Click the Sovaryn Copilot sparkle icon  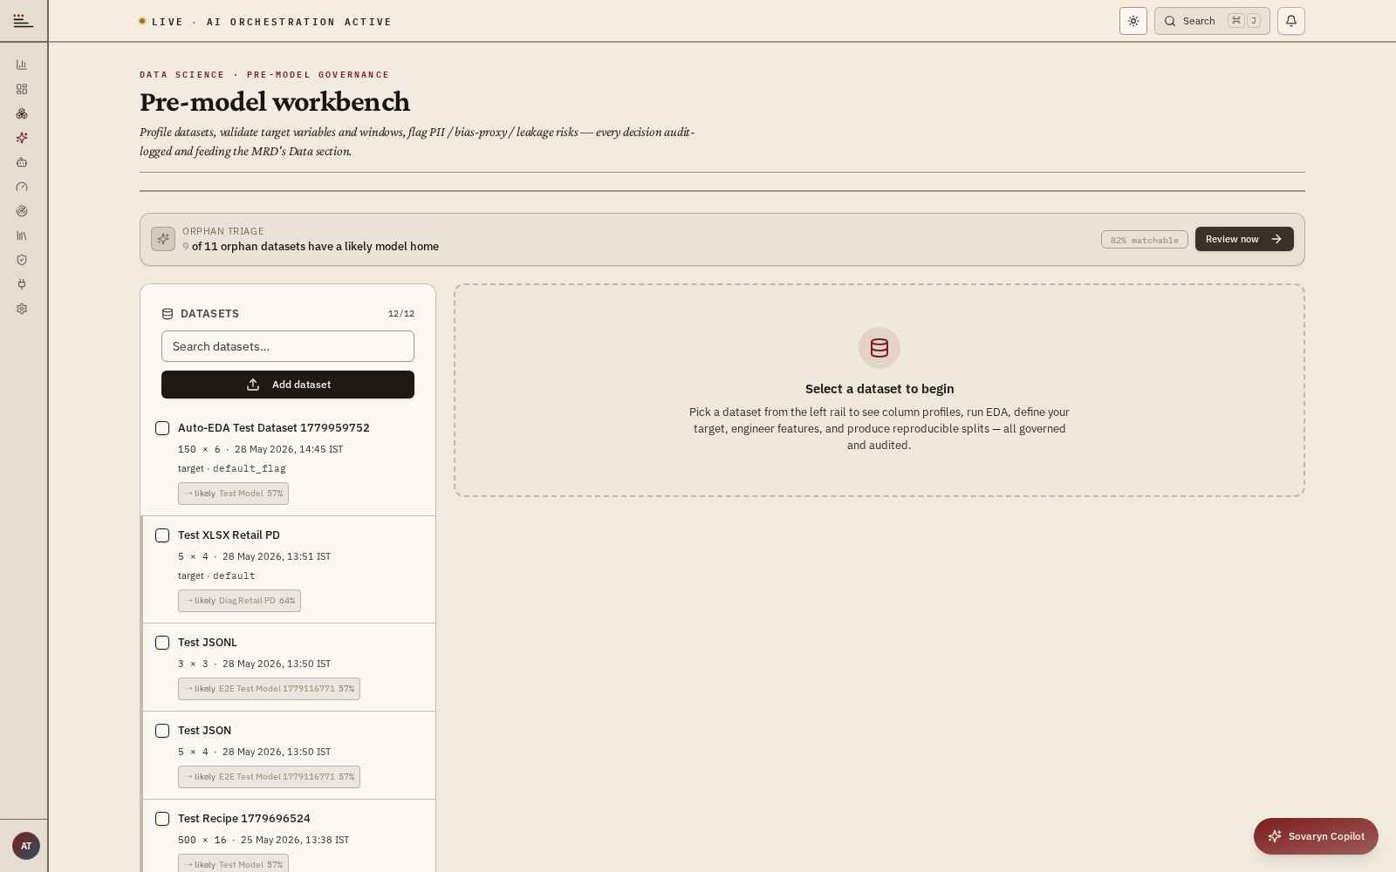[1275, 836]
